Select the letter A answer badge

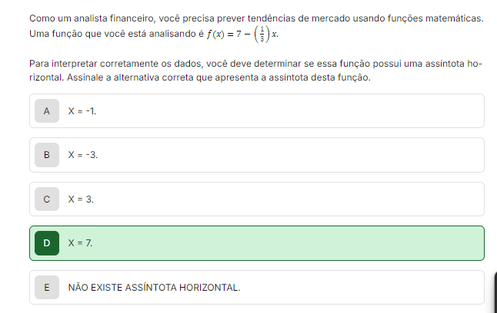47,111
